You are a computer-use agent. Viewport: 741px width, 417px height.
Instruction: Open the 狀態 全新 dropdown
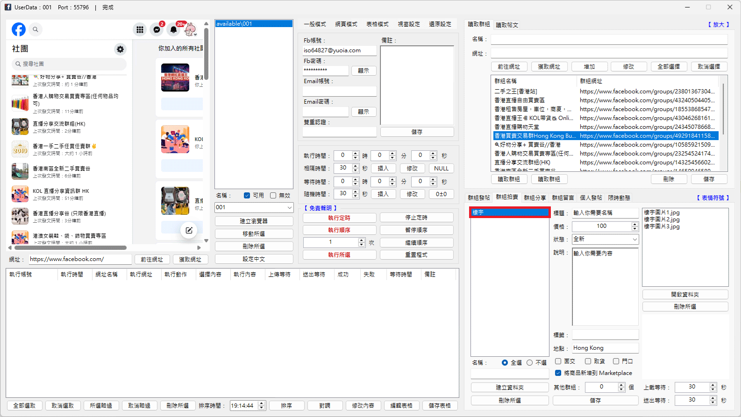[635, 239]
